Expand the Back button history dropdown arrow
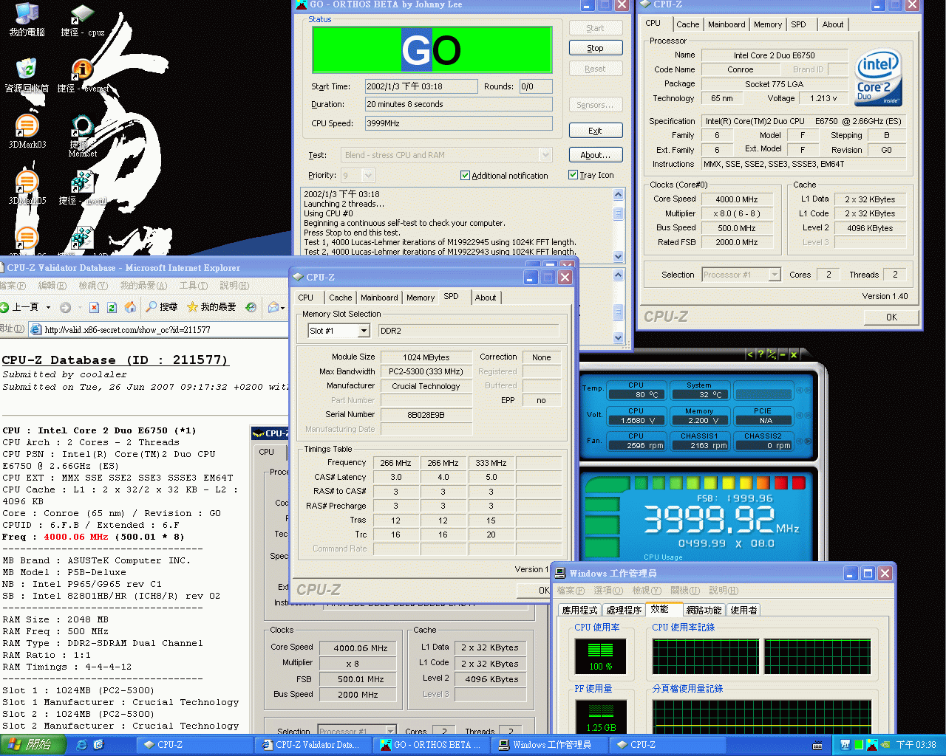946x756 pixels. point(48,307)
